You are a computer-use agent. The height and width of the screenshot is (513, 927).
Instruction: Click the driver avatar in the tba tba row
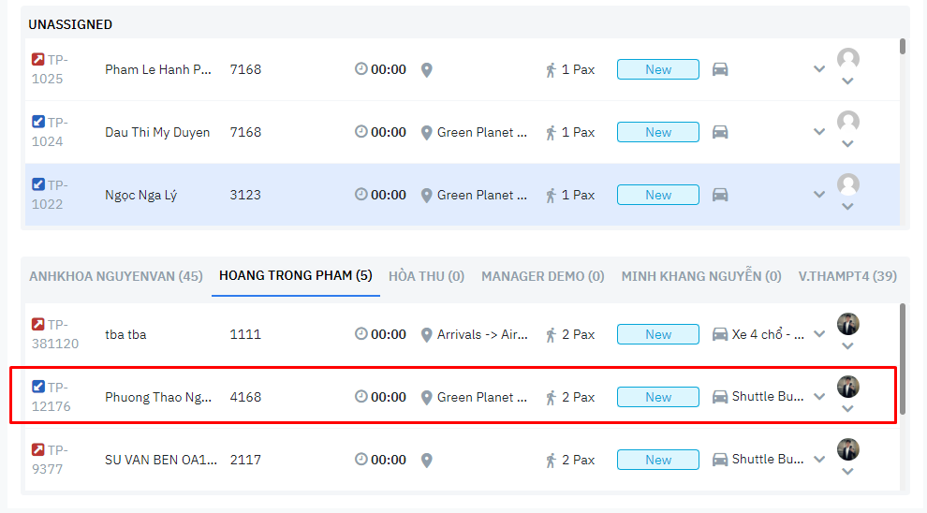[847, 324]
